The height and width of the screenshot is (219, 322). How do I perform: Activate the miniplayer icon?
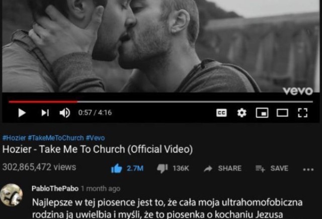click(x=262, y=113)
